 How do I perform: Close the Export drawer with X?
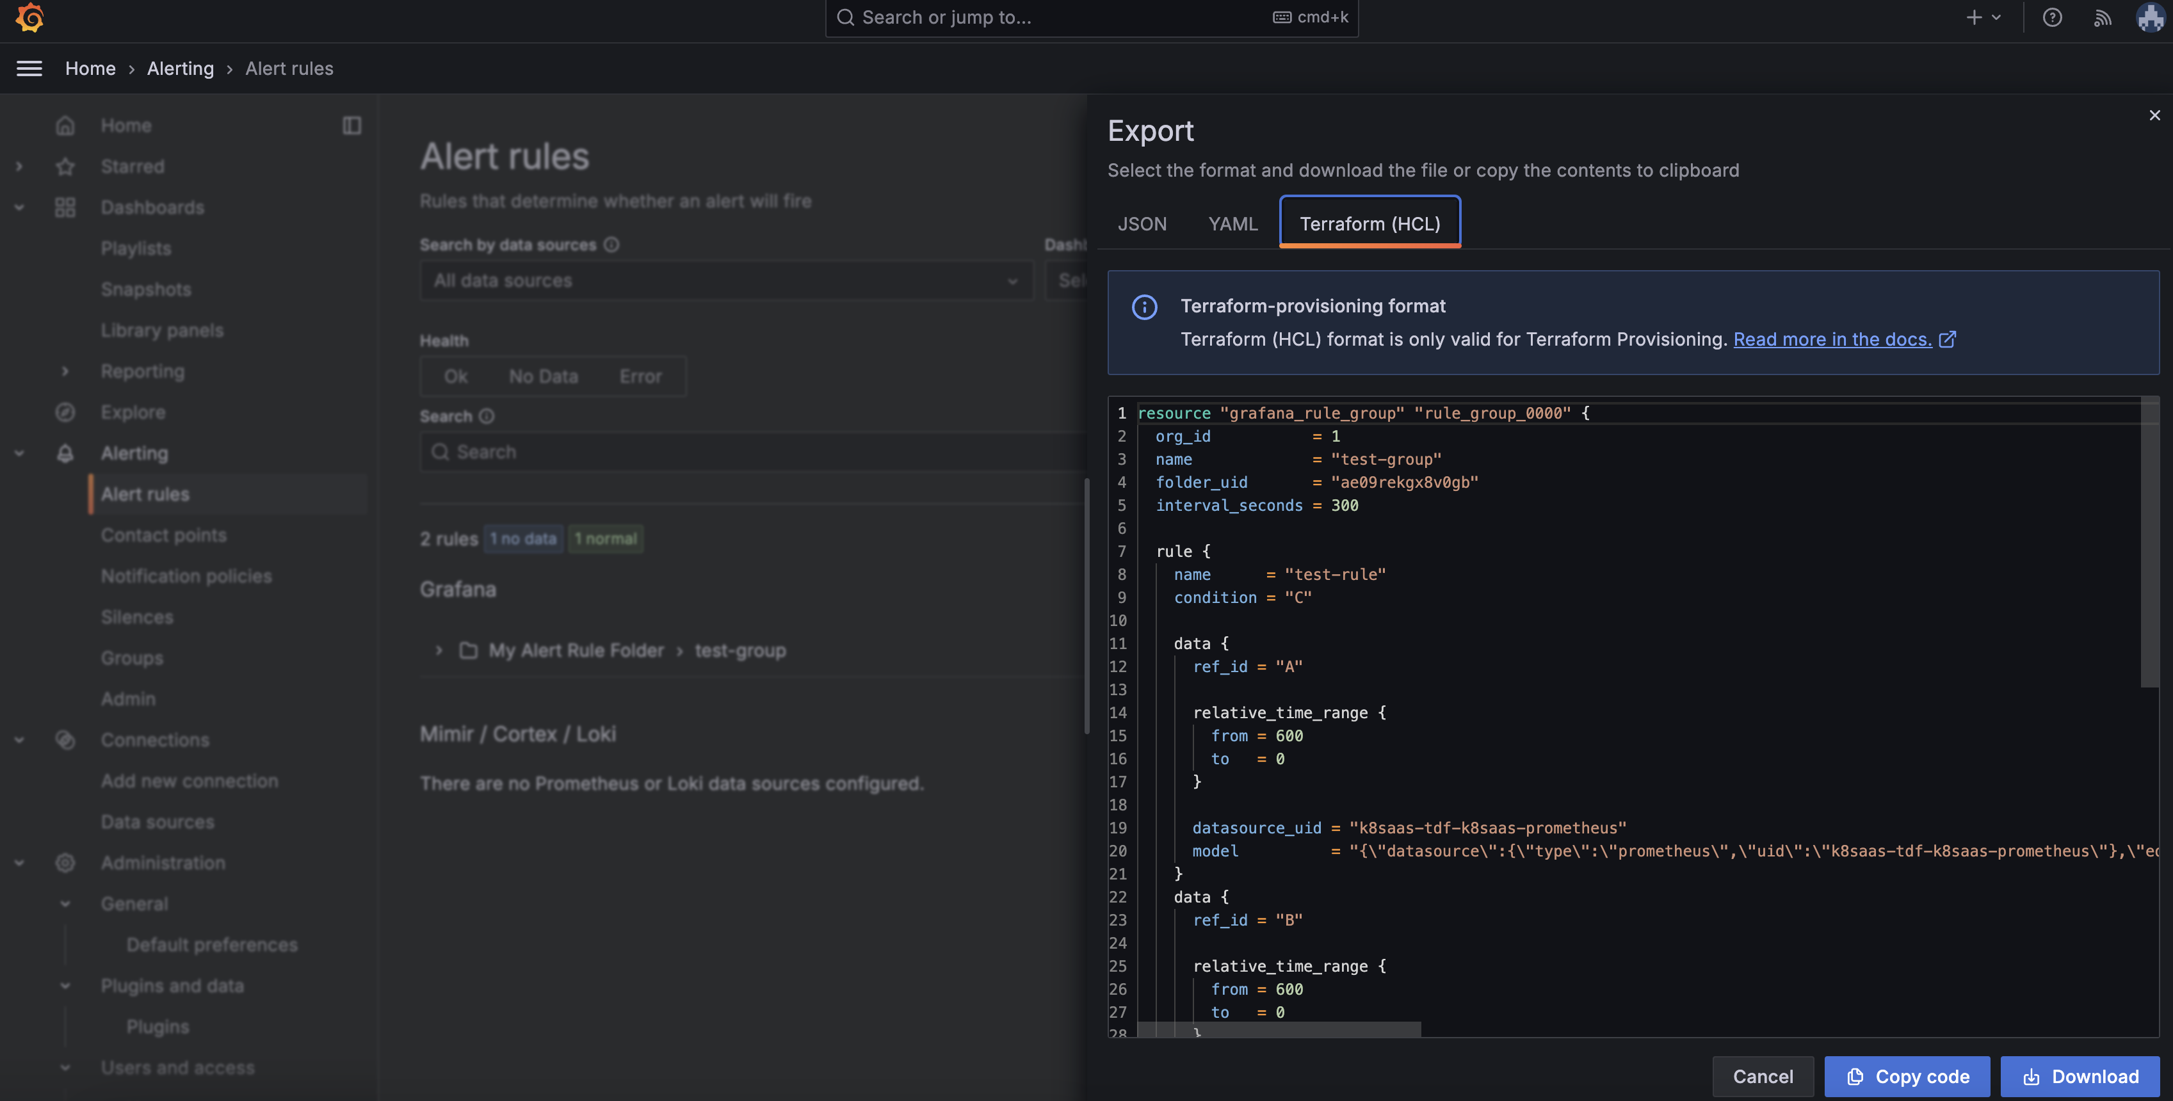2154,115
